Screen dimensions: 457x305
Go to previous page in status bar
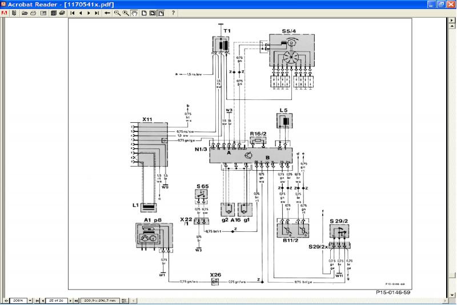pyautogui.click(x=43, y=300)
